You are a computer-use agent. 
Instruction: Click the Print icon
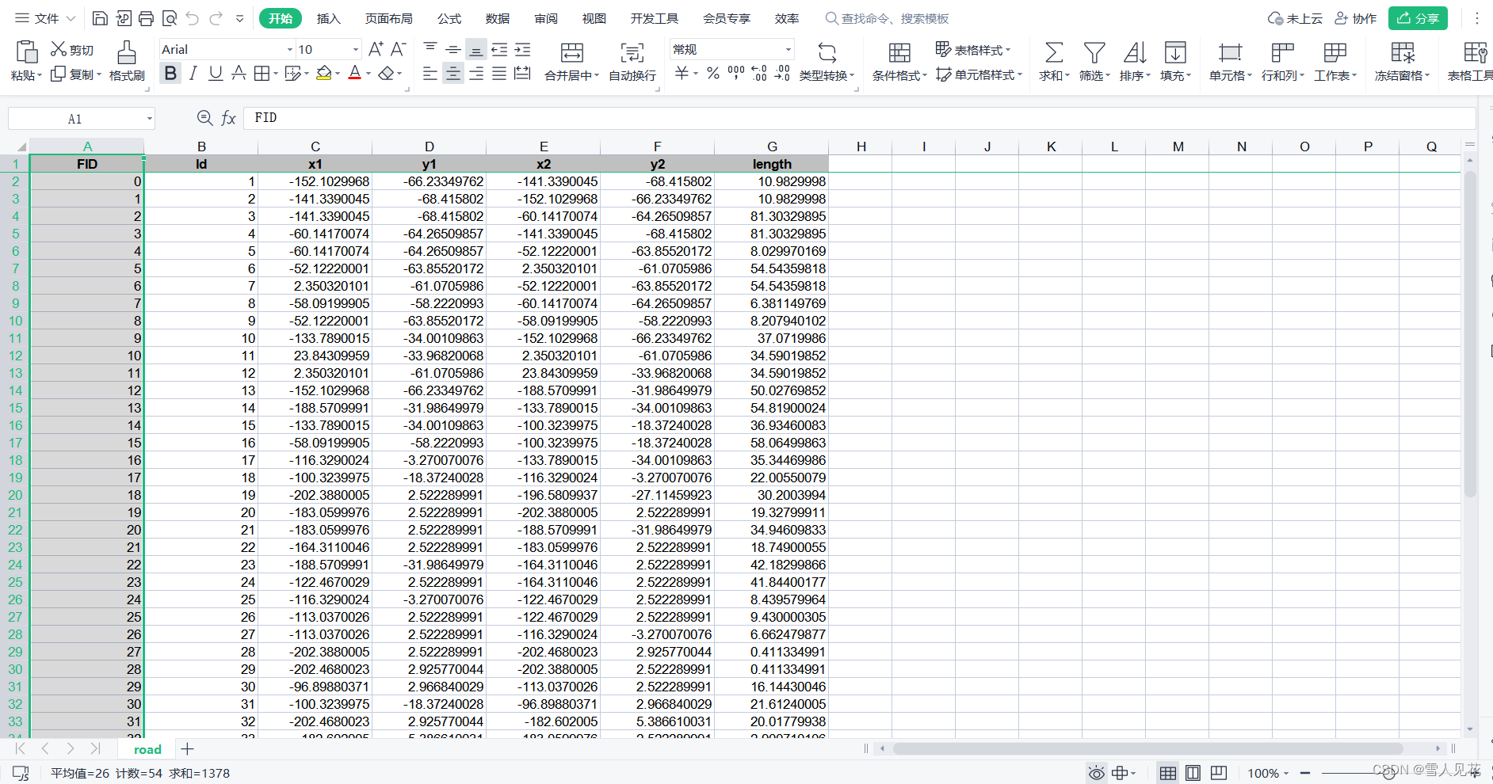pos(146,18)
